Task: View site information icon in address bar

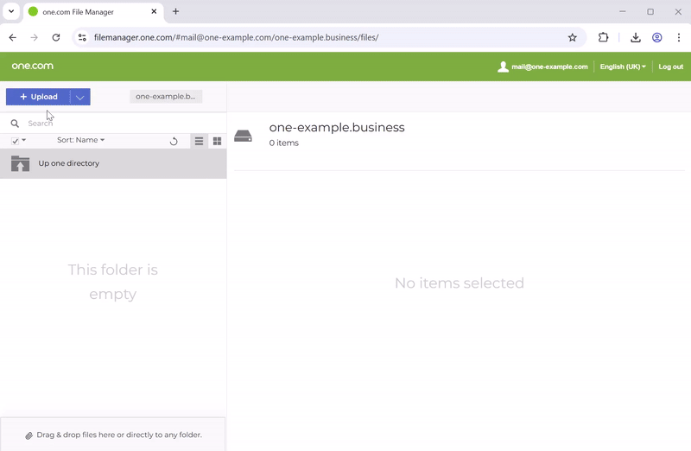Action: click(x=82, y=37)
